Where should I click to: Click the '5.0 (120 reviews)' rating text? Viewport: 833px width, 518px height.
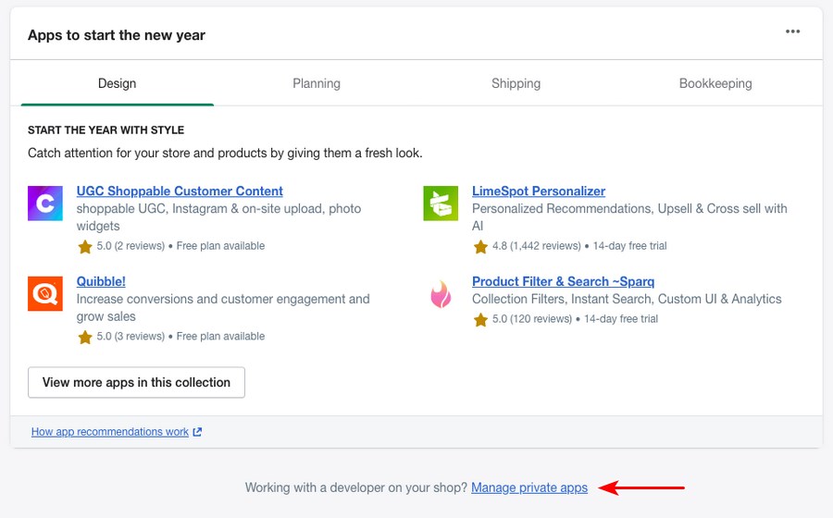pyautogui.click(x=532, y=319)
